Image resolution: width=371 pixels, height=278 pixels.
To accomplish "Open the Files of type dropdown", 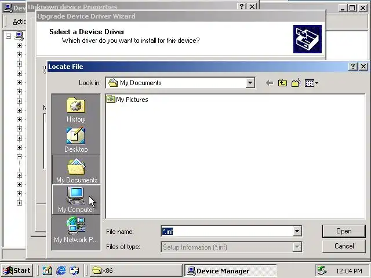I will click(x=297, y=247).
